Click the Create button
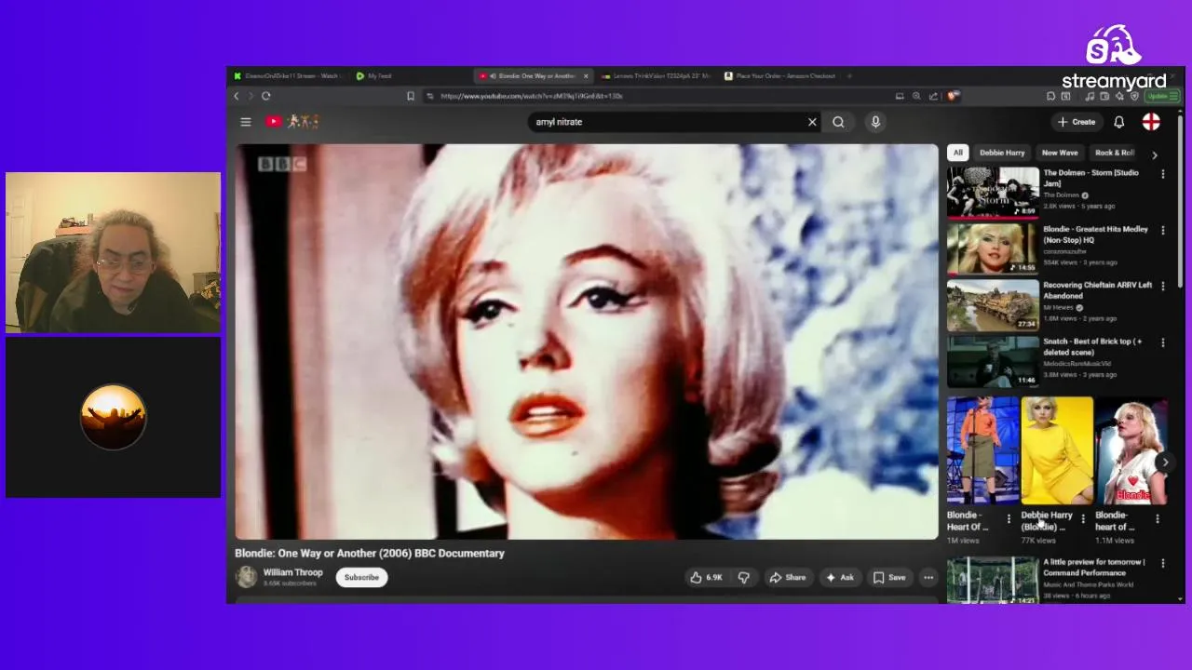Screen dimensions: 1192x670 tap(1077, 122)
